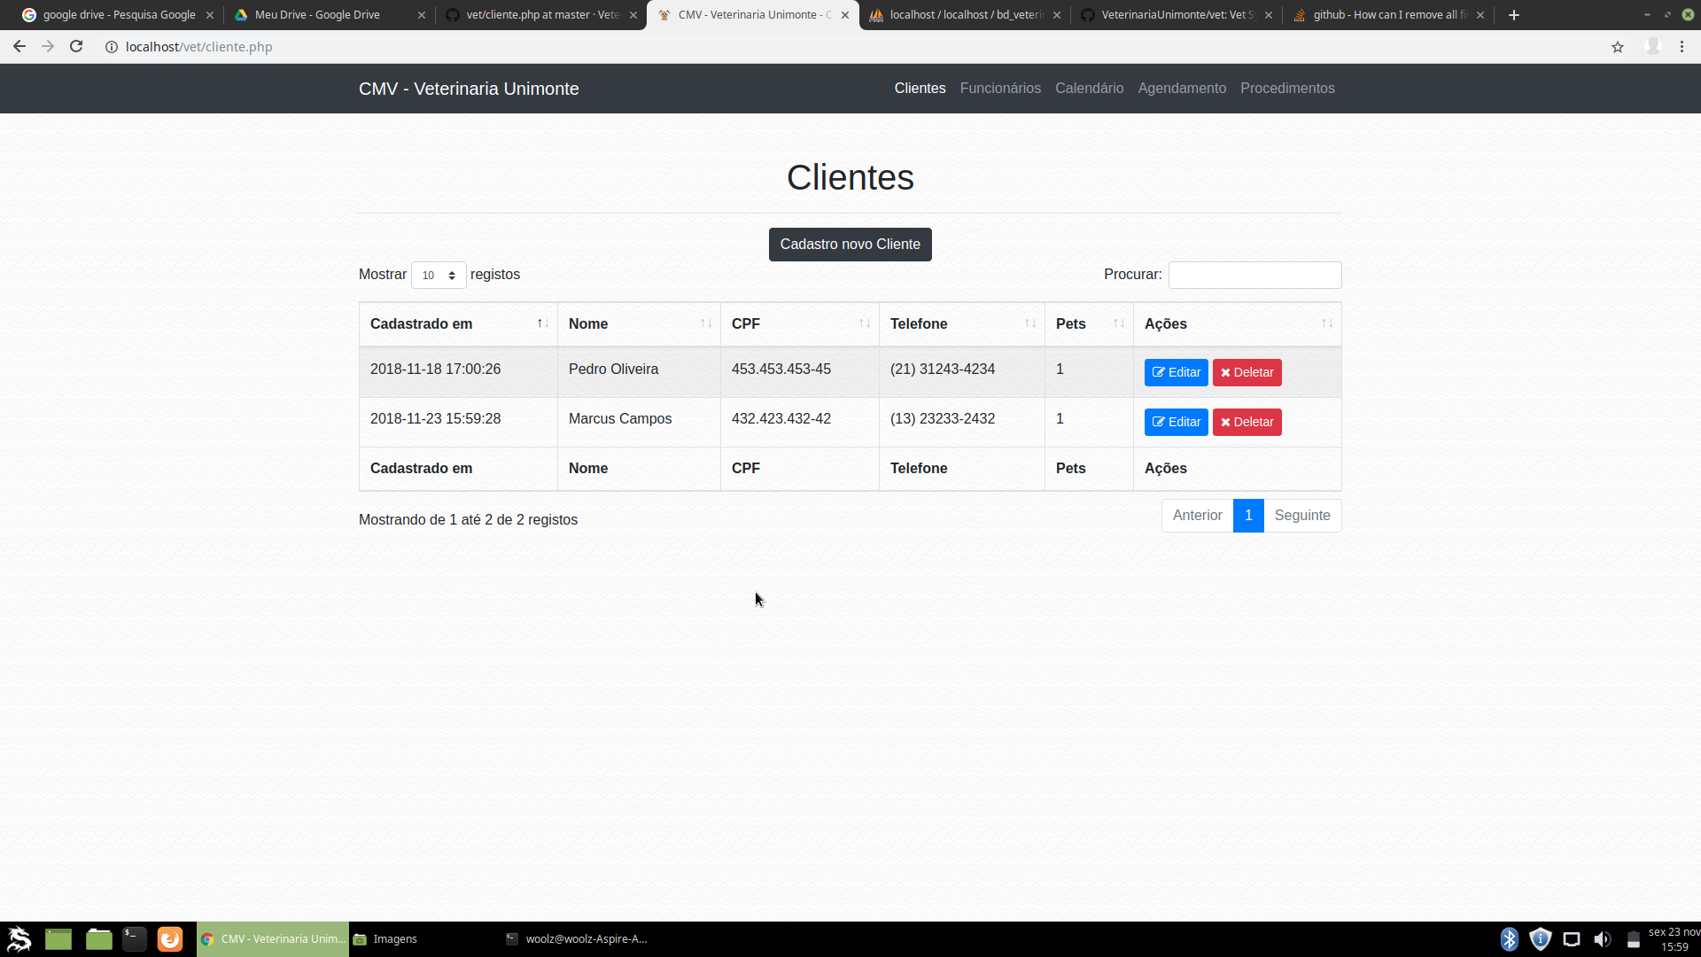This screenshot has height=957, width=1701.
Task: Click CMV - Veterinaria Unimonte brand link
Action: (469, 89)
